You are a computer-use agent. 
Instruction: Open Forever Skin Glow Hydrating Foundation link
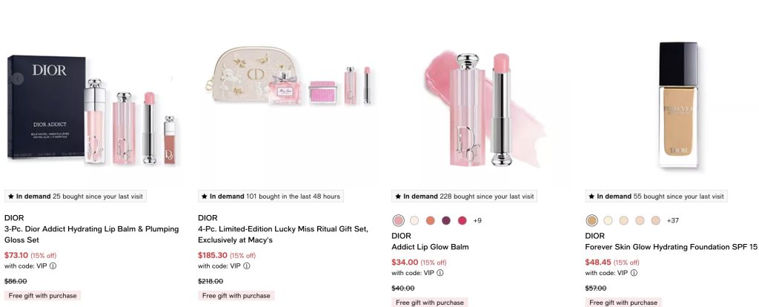[x=671, y=247]
